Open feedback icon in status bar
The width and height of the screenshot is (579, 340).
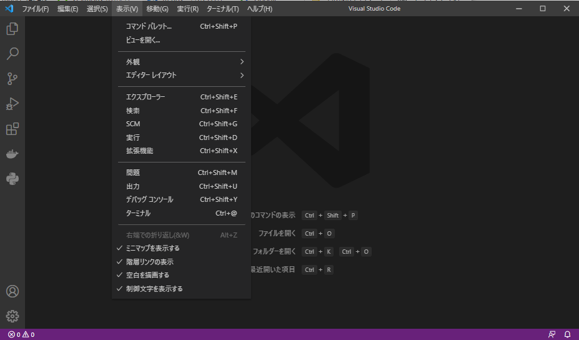(x=552, y=334)
